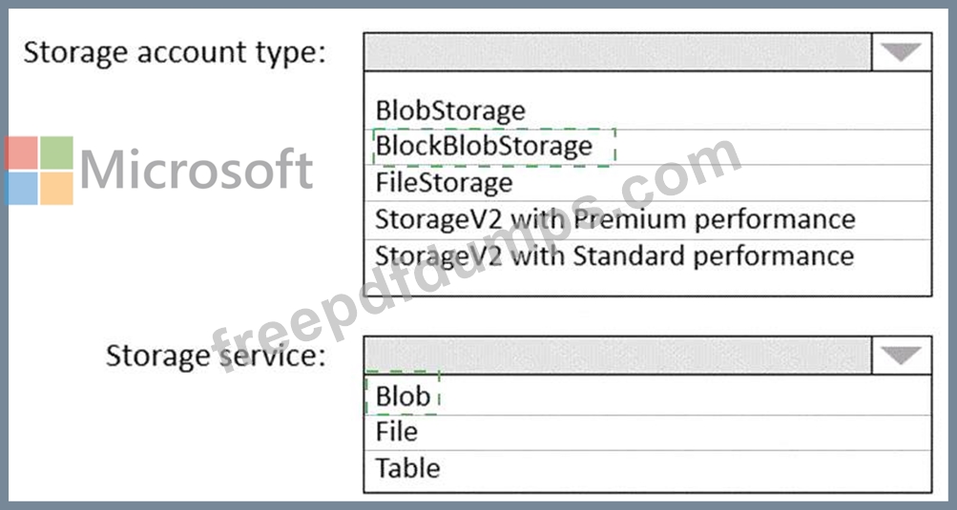Click the "Storage service:" label
957x510 pixels.
click(x=216, y=356)
